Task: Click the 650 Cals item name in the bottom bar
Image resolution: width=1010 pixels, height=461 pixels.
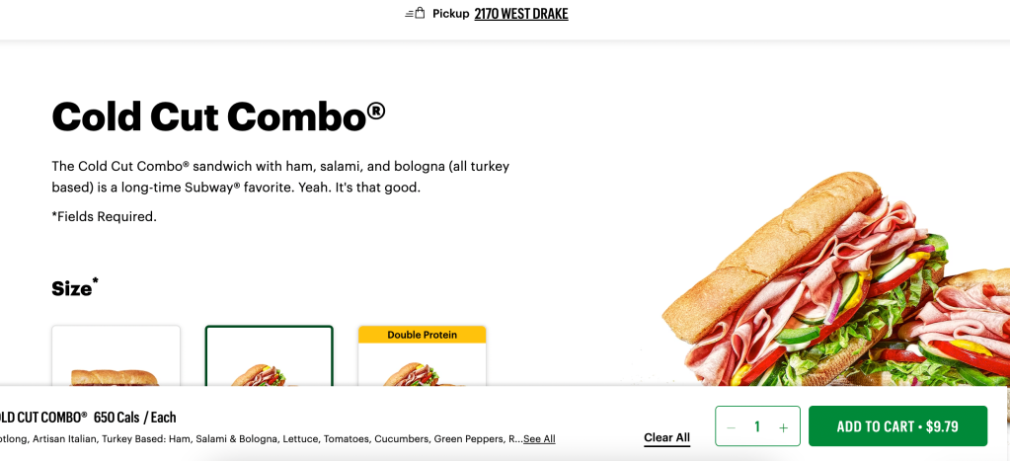Action: point(87,418)
